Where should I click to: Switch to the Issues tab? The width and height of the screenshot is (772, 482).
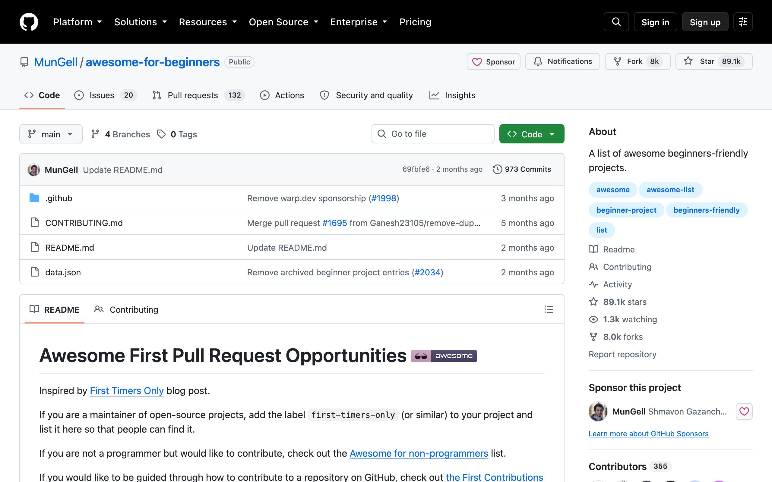pyautogui.click(x=106, y=95)
